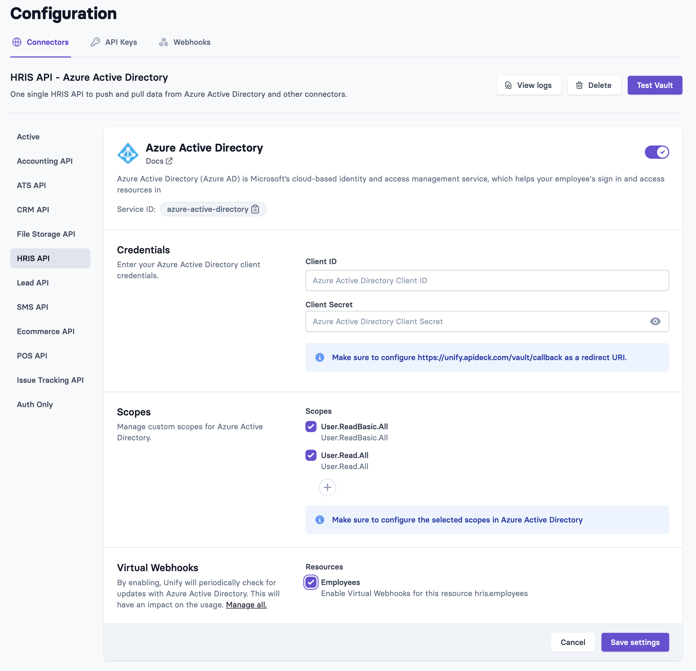
Task: Select HRIS API in the sidebar
Action: point(50,258)
